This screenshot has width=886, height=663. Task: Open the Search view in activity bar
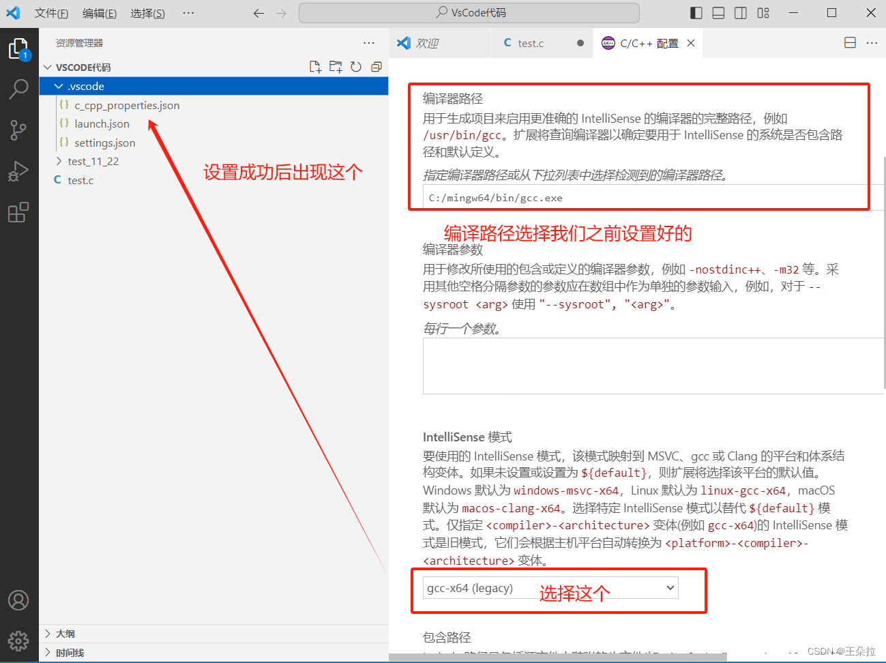point(18,89)
